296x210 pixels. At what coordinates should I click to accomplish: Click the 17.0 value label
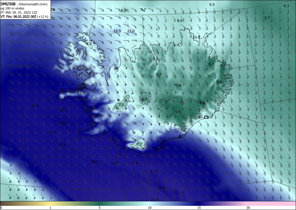pyautogui.click(x=134, y=163)
